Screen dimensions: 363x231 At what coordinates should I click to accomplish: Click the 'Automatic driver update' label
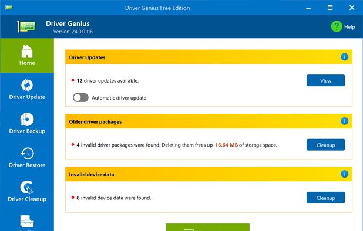pos(119,98)
